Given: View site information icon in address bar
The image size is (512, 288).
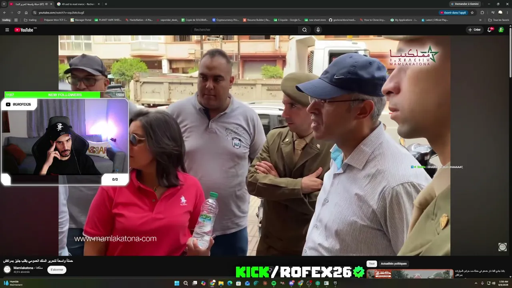Looking at the screenshot, I should pos(34,12).
